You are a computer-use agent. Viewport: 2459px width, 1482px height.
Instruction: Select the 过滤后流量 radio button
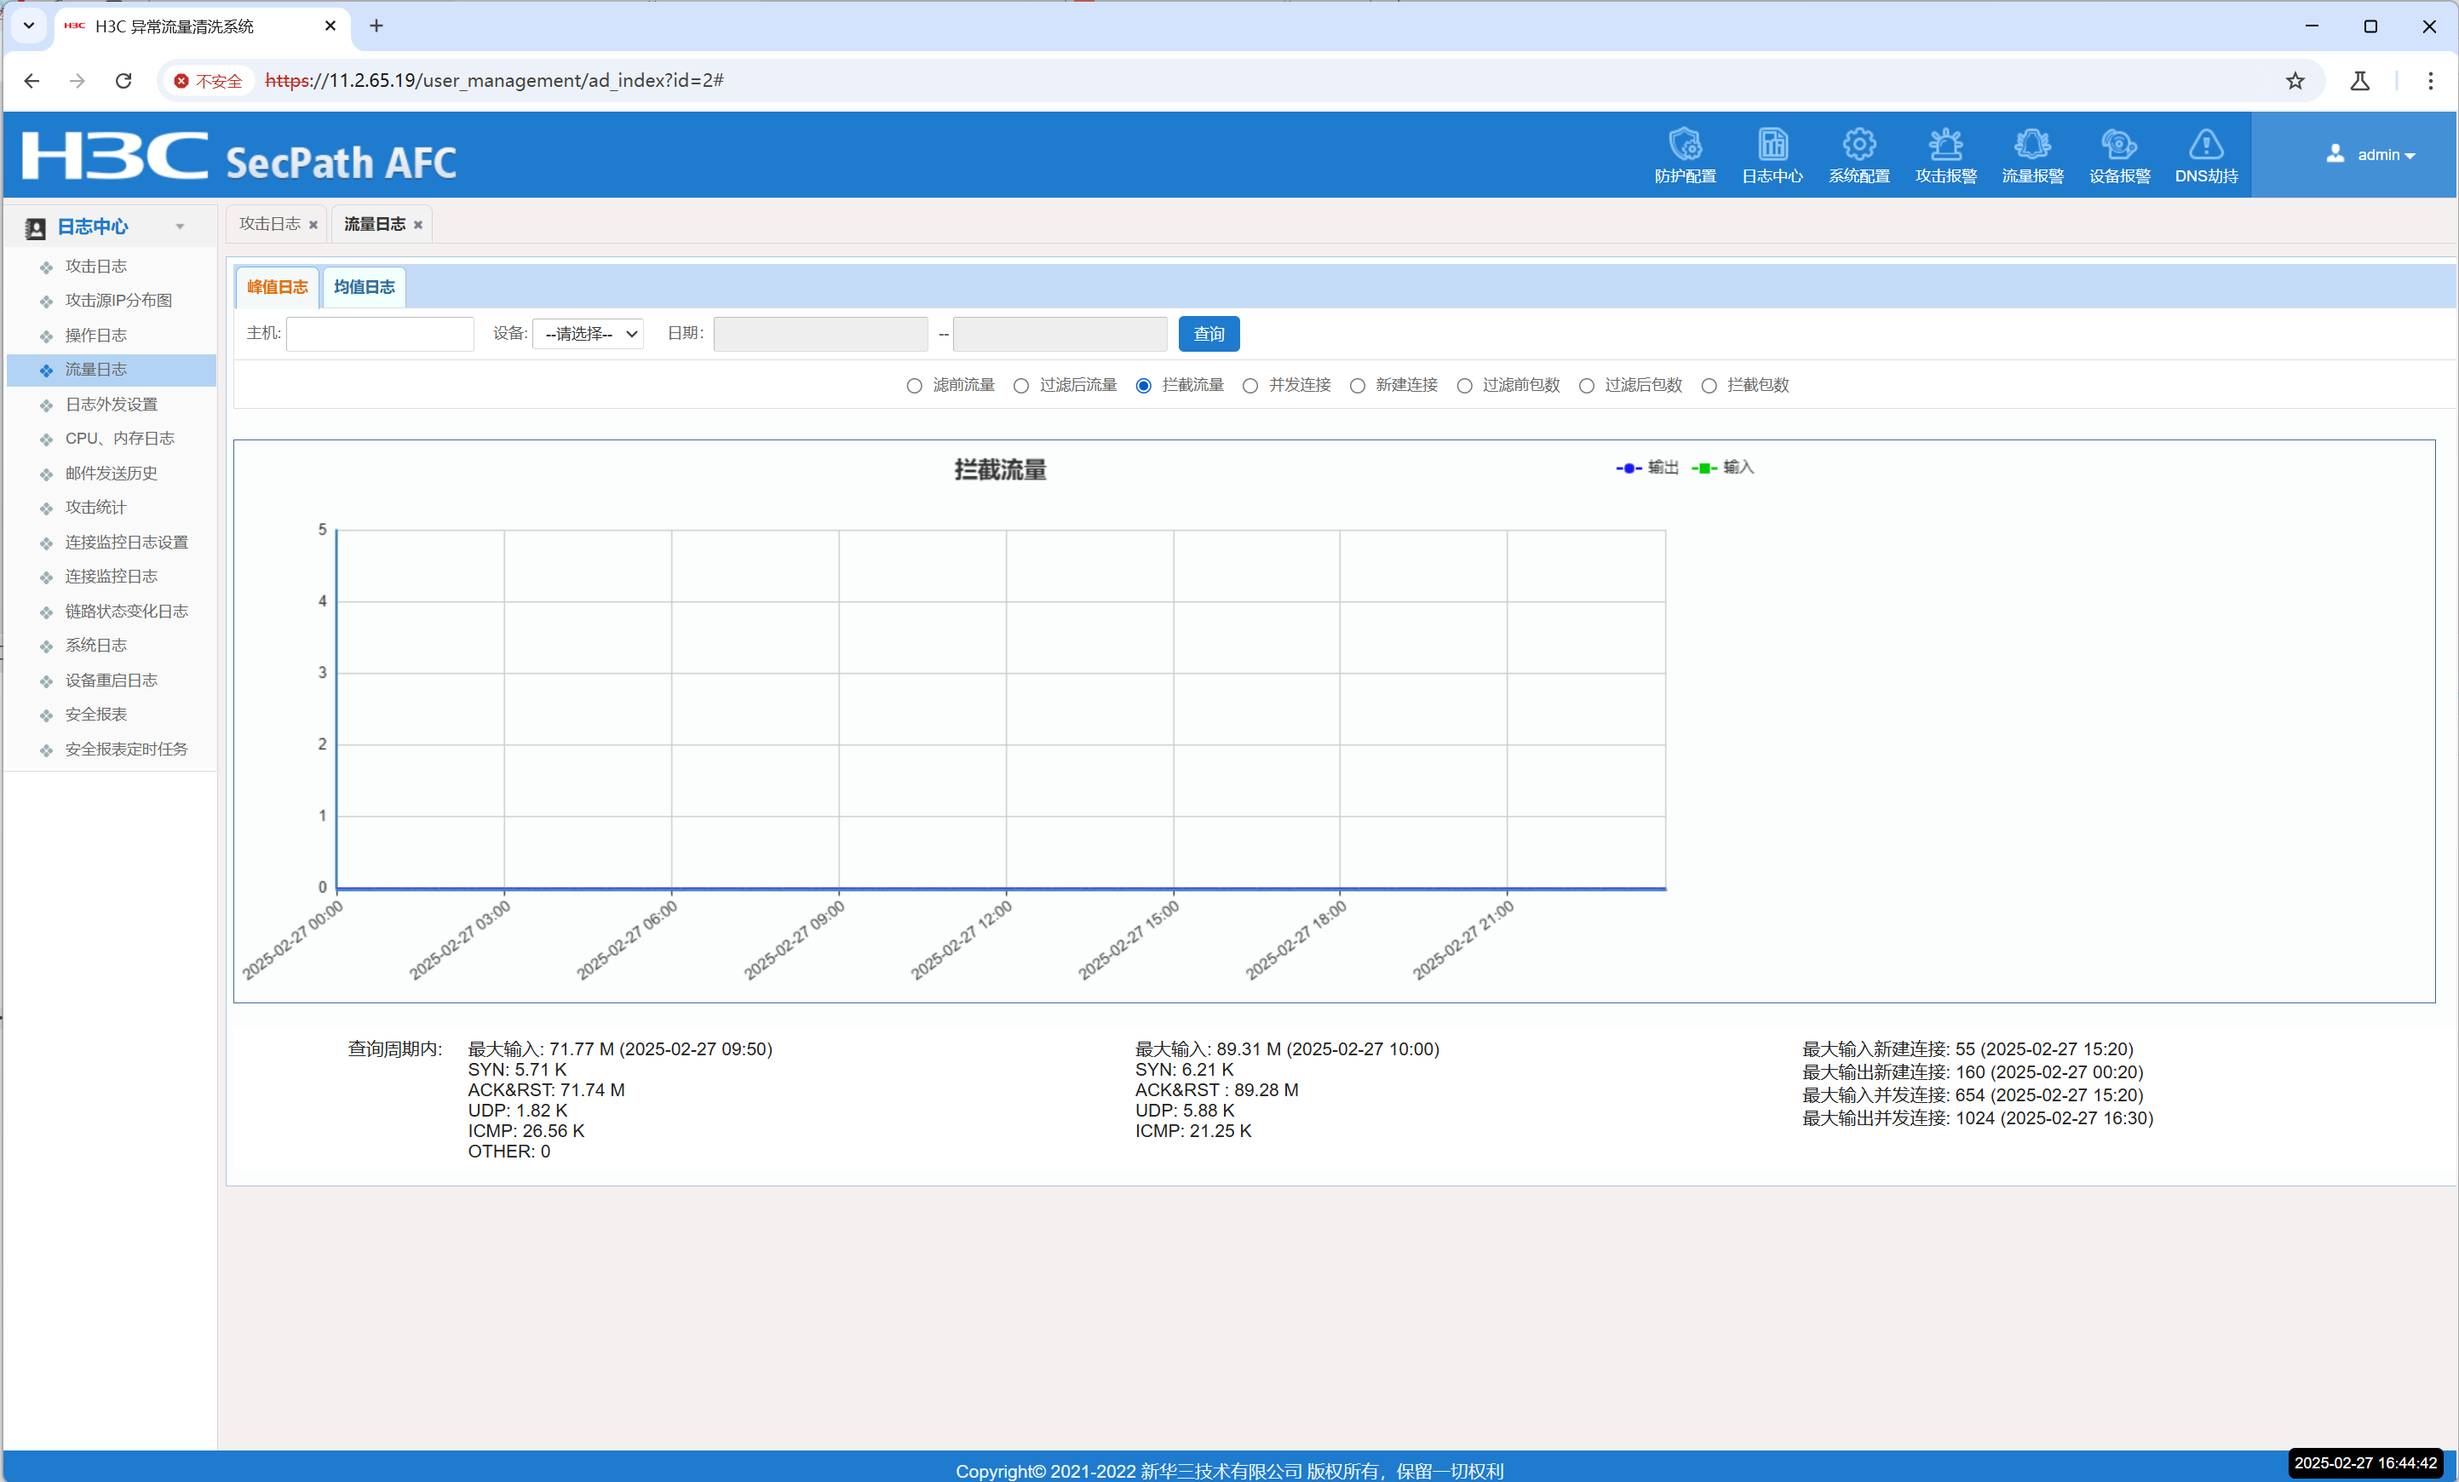point(1021,385)
